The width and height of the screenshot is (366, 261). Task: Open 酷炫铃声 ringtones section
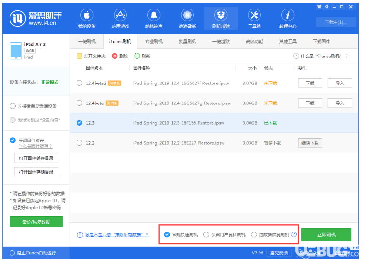tap(154, 19)
